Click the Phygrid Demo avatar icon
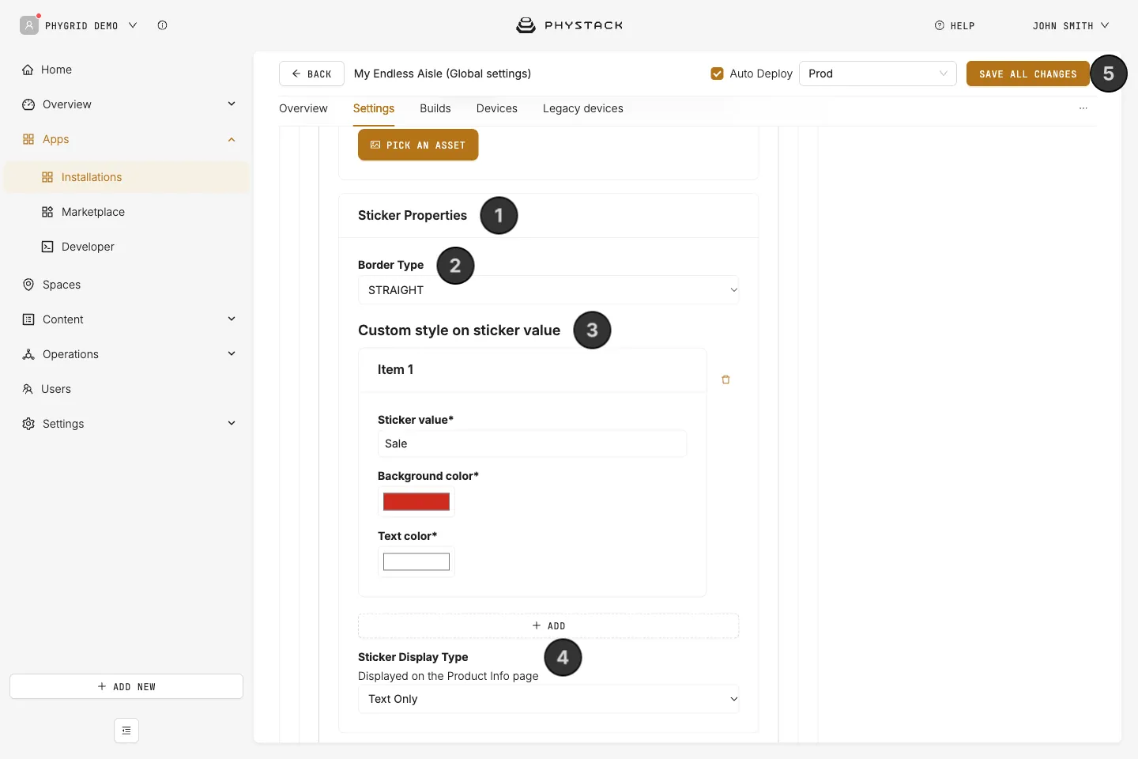Image resolution: width=1138 pixels, height=759 pixels. [x=29, y=25]
